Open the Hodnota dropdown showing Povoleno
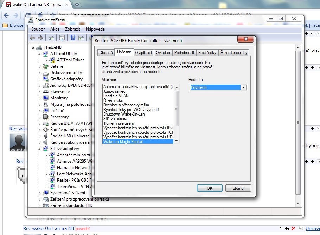This screenshot has width=320, height=235. [244, 87]
